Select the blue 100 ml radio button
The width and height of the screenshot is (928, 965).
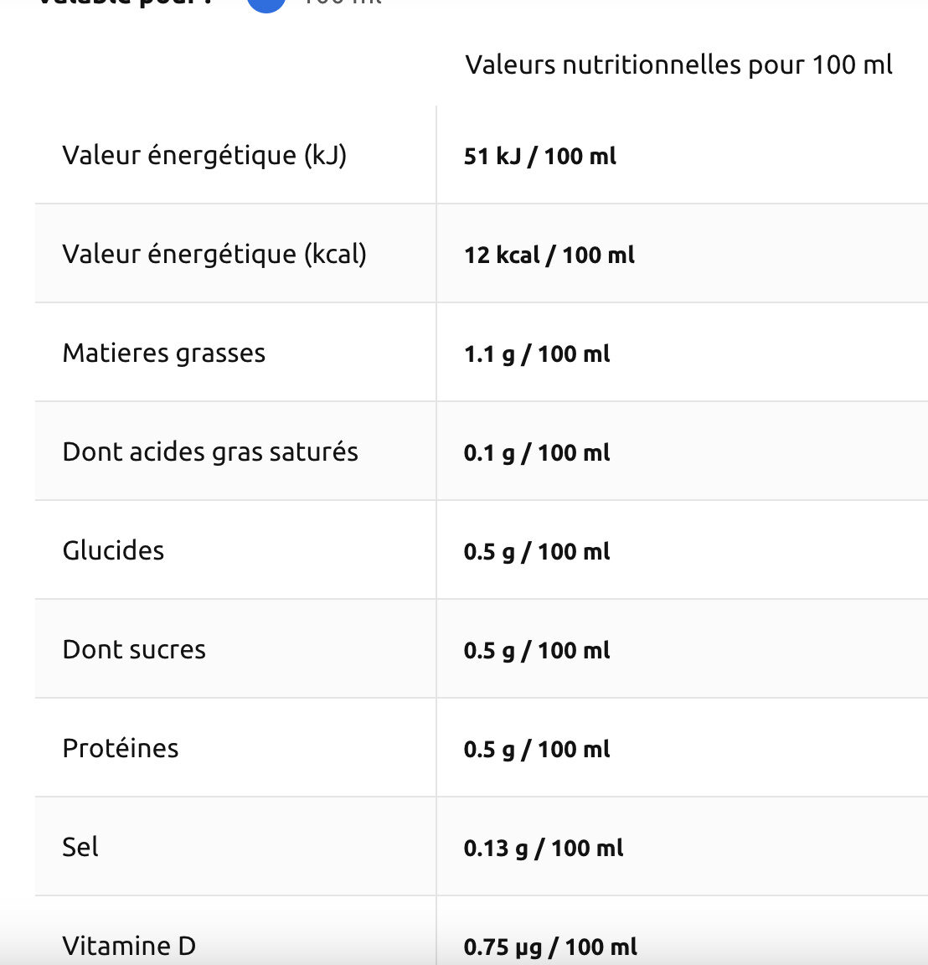pyautogui.click(x=266, y=3)
